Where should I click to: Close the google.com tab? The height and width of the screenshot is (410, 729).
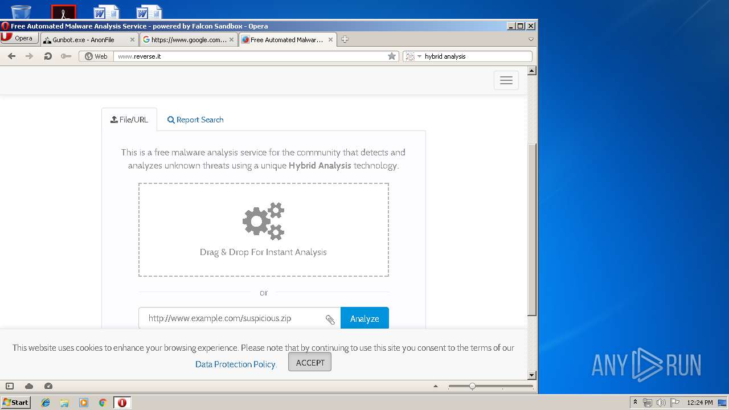[231, 40]
